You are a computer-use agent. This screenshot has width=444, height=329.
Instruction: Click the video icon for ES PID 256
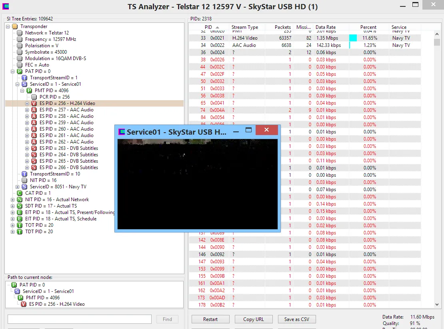(x=34, y=103)
